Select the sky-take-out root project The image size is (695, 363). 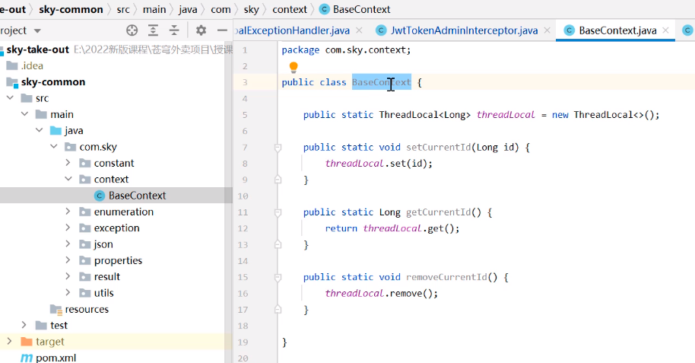tap(38, 49)
